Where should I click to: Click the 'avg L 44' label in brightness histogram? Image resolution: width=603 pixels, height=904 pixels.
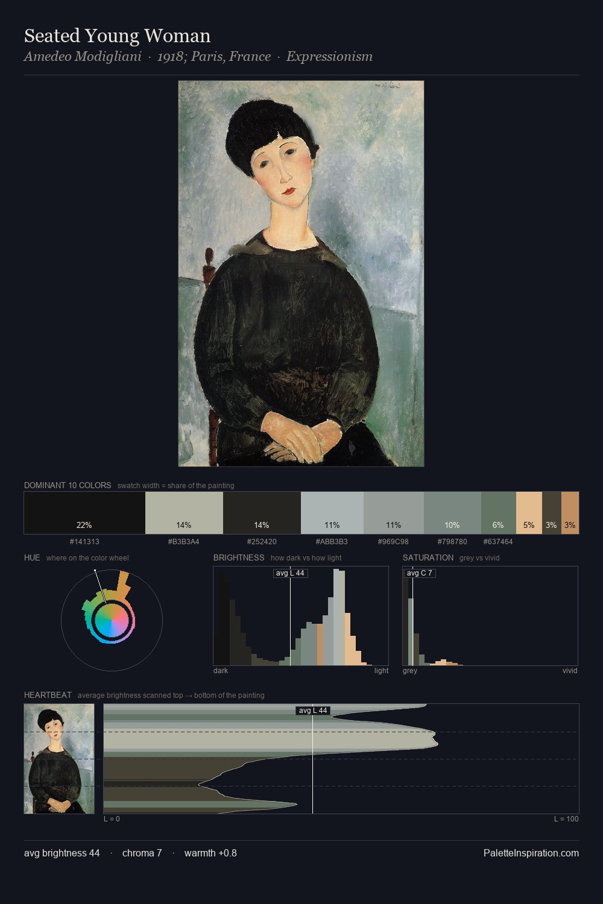(x=290, y=573)
